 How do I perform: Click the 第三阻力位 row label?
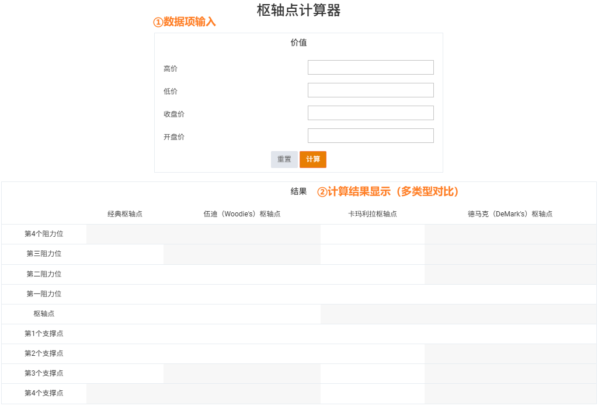(x=44, y=254)
